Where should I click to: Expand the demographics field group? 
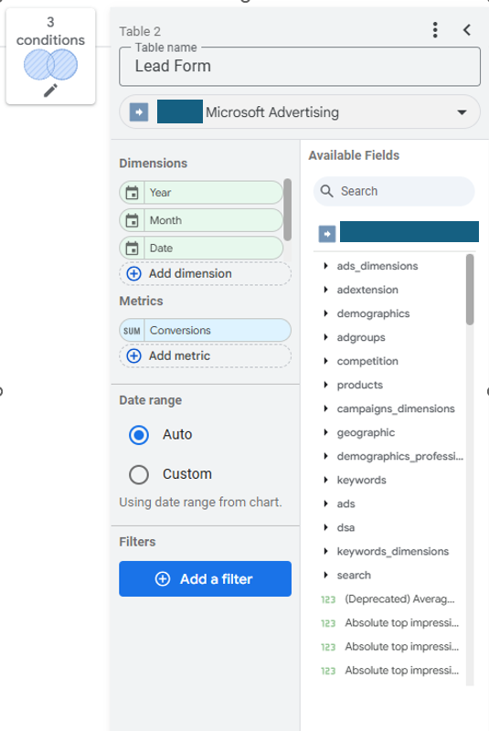pyautogui.click(x=325, y=313)
